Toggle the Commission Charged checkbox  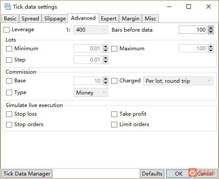(x=114, y=81)
